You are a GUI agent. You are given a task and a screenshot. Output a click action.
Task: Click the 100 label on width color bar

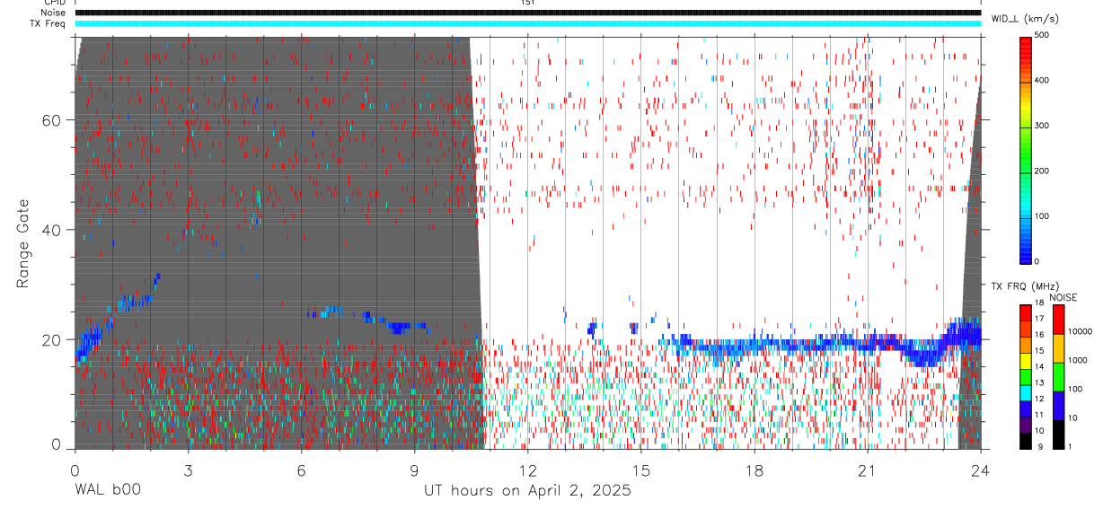tap(1042, 216)
